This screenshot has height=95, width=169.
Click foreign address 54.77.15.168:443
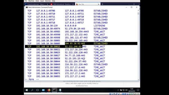click(75, 55)
